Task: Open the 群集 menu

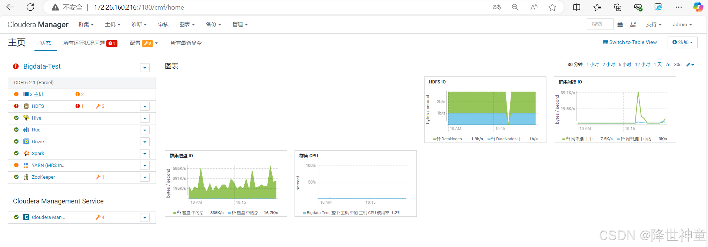Action: [86, 24]
